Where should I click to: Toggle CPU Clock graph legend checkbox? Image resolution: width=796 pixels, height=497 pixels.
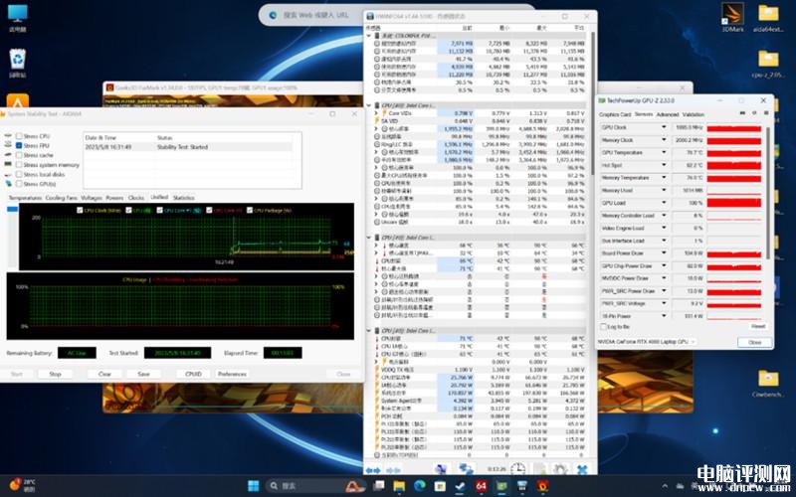80,210
